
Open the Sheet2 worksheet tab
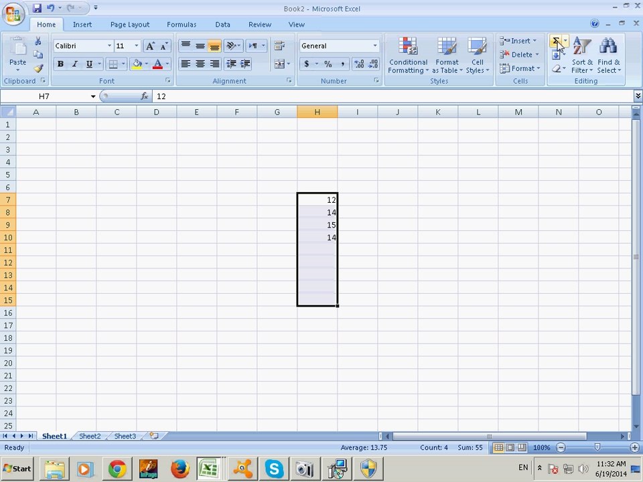tap(89, 436)
